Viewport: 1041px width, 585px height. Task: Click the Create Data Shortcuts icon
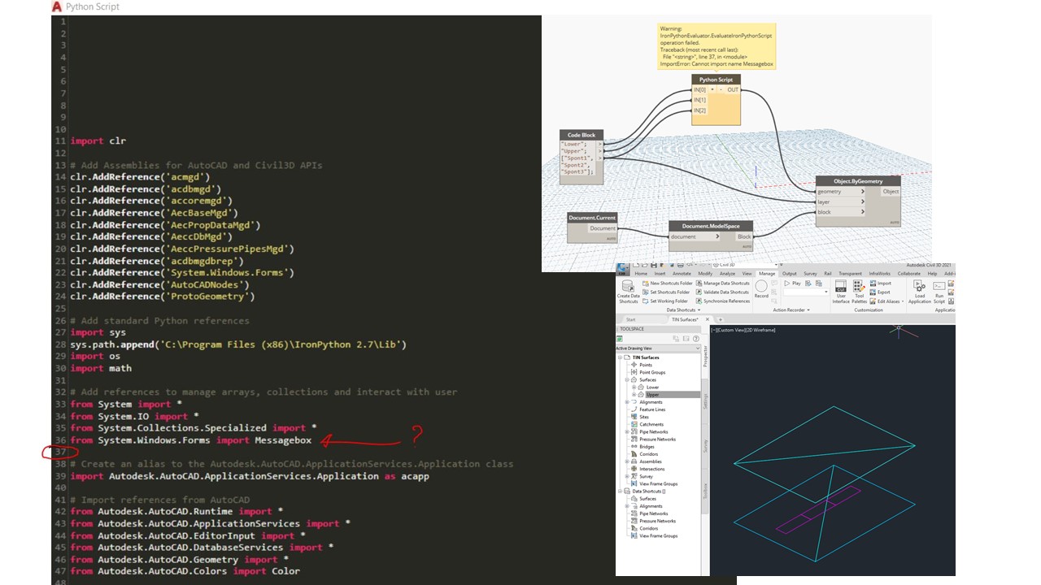(628, 287)
